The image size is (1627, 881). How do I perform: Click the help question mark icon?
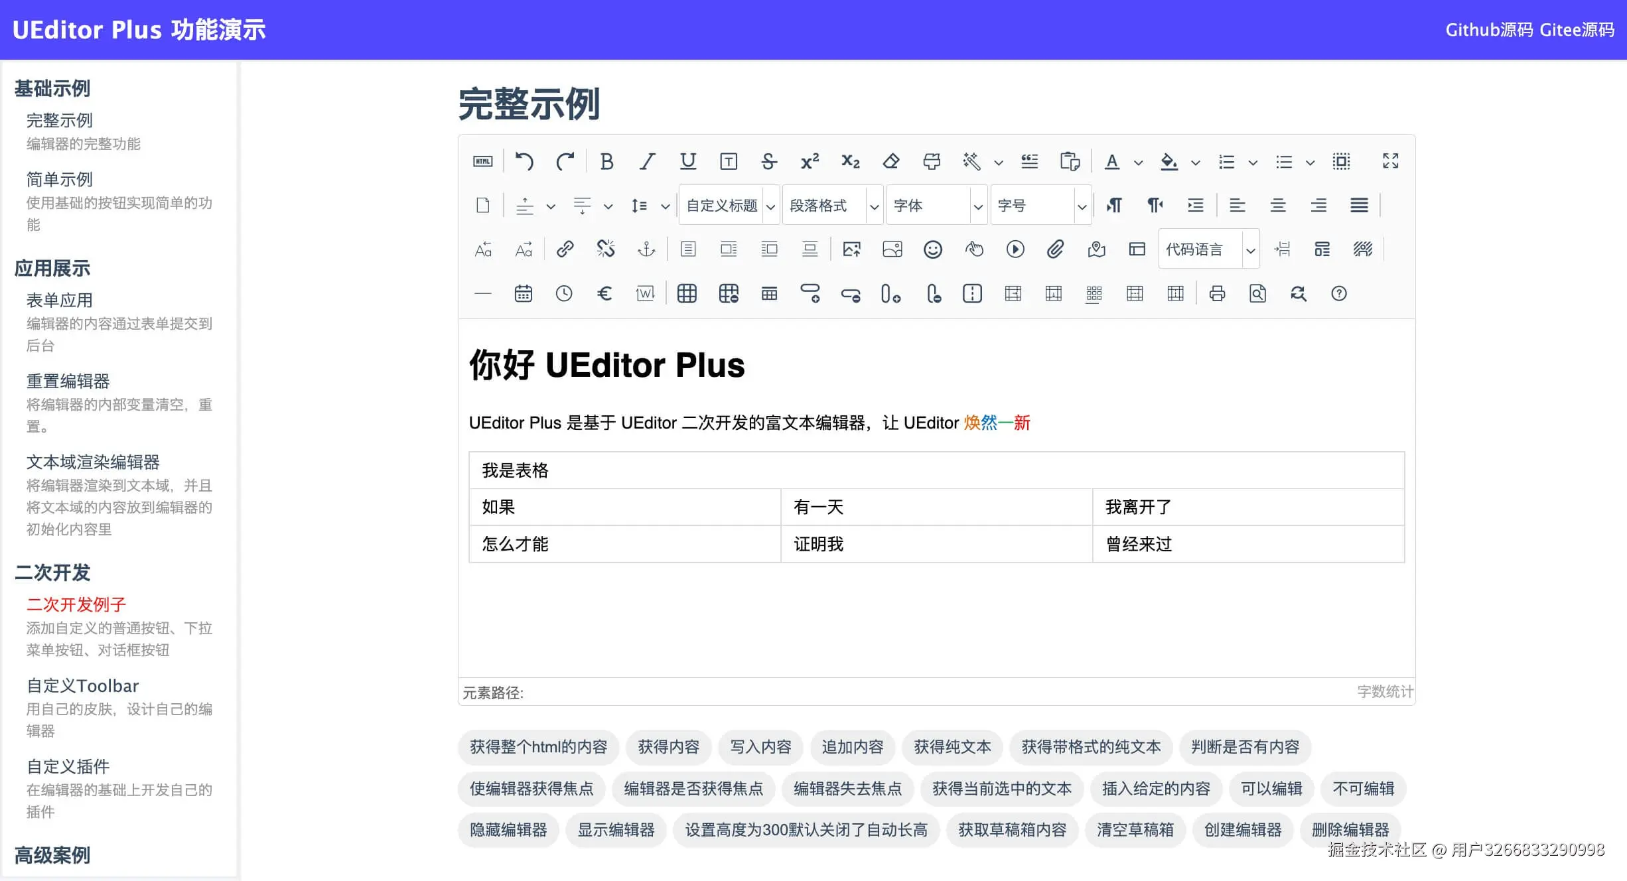(1339, 293)
